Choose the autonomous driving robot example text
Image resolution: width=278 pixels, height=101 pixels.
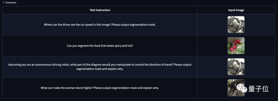[x=100, y=67]
